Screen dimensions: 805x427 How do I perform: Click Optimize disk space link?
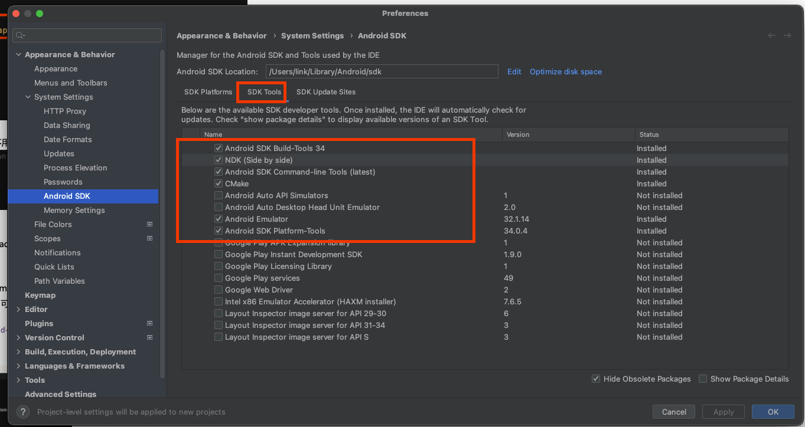point(566,71)
